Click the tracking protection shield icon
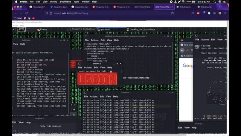 point(47,13)
